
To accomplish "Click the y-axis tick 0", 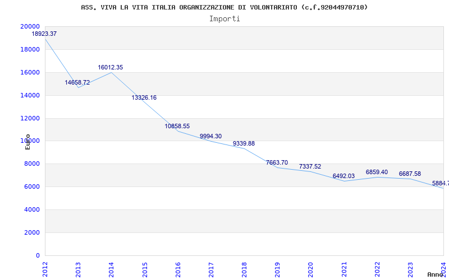I will pyautogui.click(x=38, y=255).
